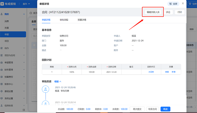Click the 首页 home icon in breadcrumb
This screenshot has height=113, width=197.
coord(32,13)
